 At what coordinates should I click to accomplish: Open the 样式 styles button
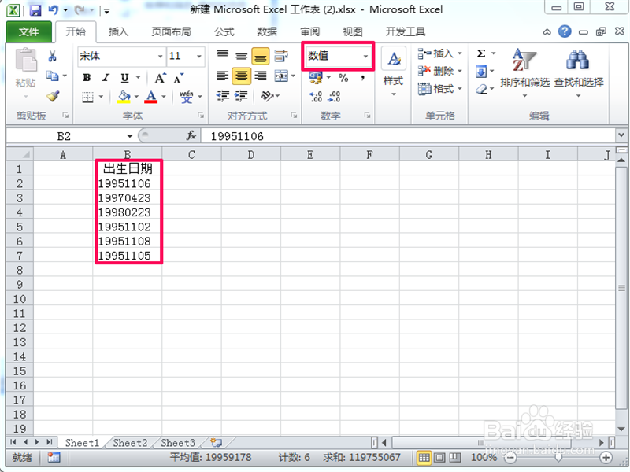393,72
